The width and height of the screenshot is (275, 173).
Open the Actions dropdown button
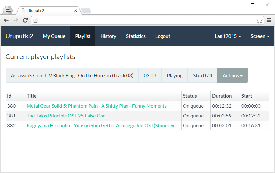(233, 75)
